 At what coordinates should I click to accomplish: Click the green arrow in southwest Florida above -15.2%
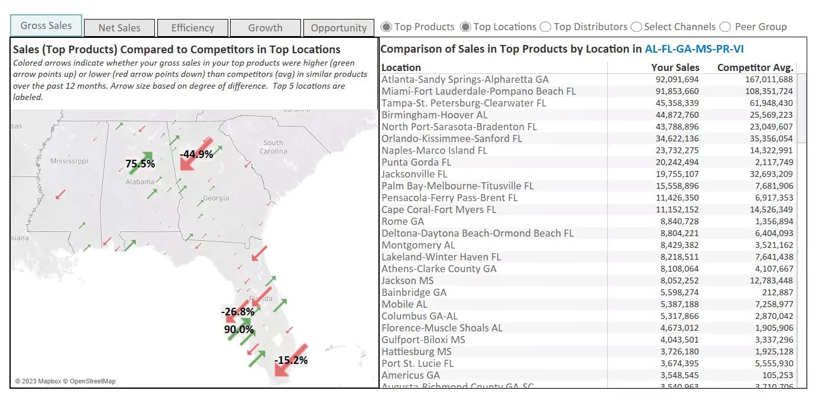pos(257,358)
